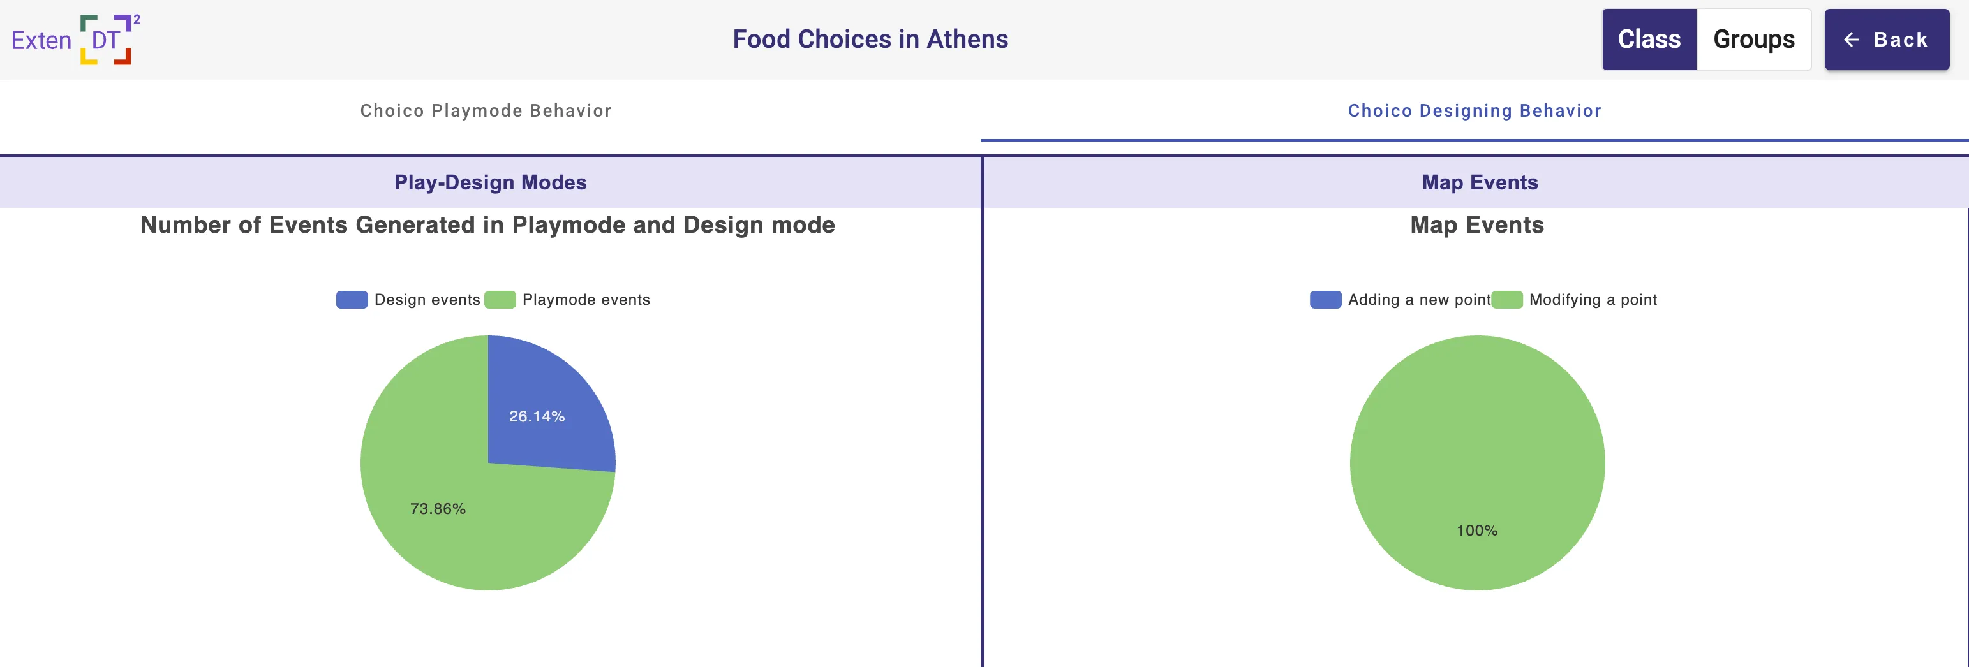Click the back arrow icon
This screenshot has width=1969, height=667.
(1850, 39)
